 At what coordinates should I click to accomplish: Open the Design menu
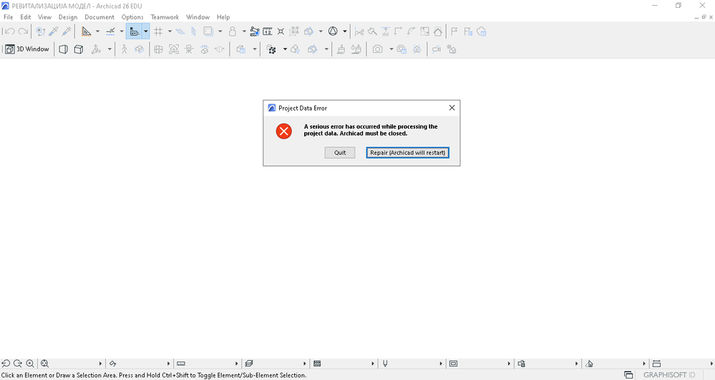(68, 17)
